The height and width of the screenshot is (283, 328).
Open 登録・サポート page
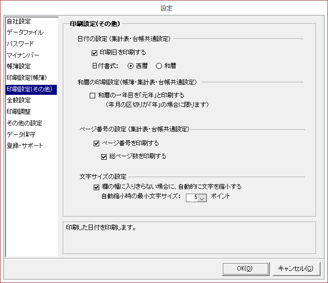(x=25, y=146)
